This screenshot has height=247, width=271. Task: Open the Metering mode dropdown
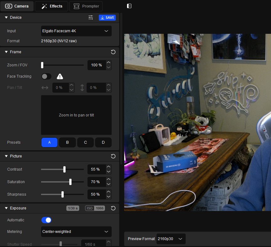tap(76, 232)
